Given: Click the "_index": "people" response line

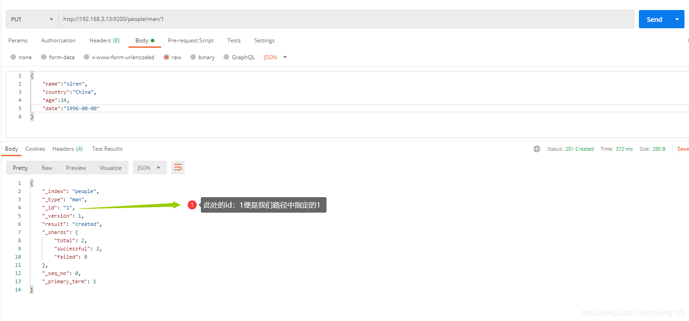Looking at the screenshot, I should click(x=71, y=191).
